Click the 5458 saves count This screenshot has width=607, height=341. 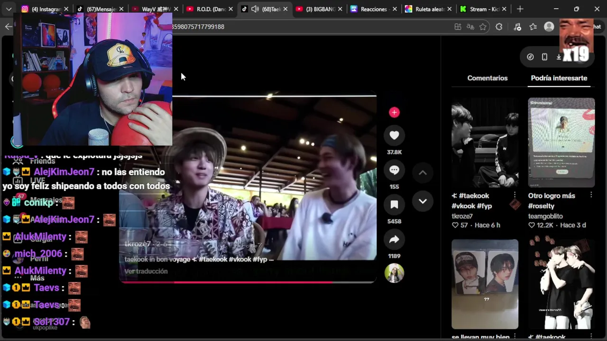[x=394, y=221]
